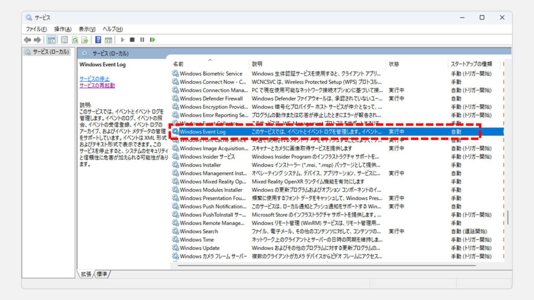Image resolution: width=534 pixels, height=300 pixels.
Task: Select Windows Connect Now row
Action: [x=337, y=82]
